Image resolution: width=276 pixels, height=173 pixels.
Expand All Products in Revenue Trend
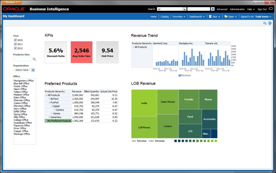click(133, 47)
